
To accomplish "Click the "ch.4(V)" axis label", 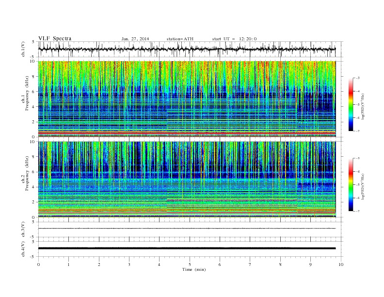I will [x=23, y=249].
